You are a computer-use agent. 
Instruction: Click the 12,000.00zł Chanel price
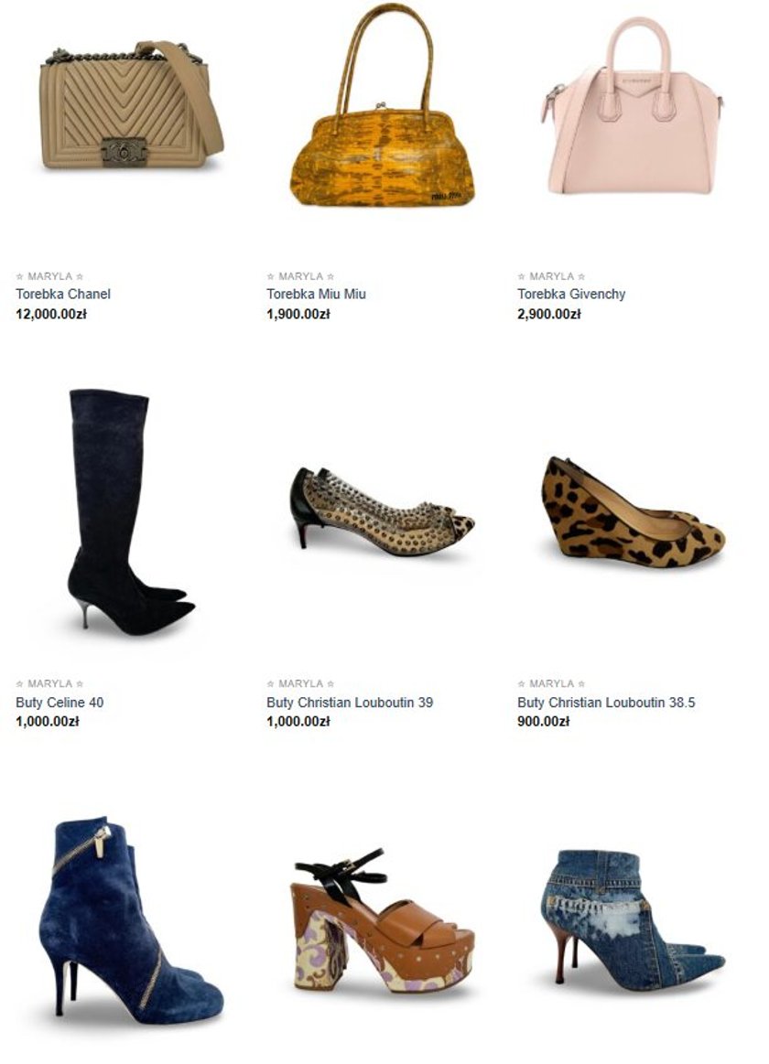[51, 314]
